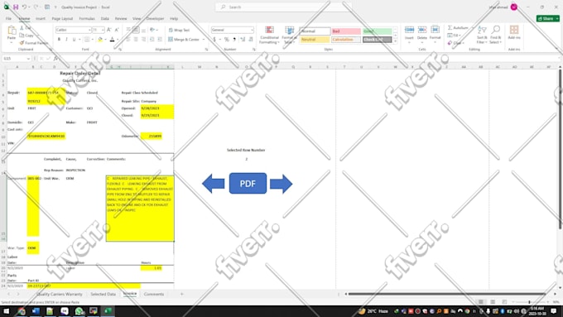Click the Name Box field
Viewport: 563px width, 317px height.
coord(17,59)
